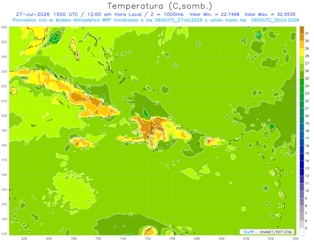Click the "18" label on the color scale
The height and width of the screenshot is (242, 314).
tap(307, 131)
